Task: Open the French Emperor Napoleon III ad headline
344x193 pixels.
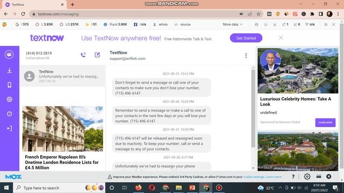Action: (62, 162)
